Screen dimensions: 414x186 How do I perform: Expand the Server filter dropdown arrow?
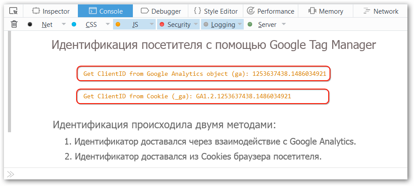(284, 24)
